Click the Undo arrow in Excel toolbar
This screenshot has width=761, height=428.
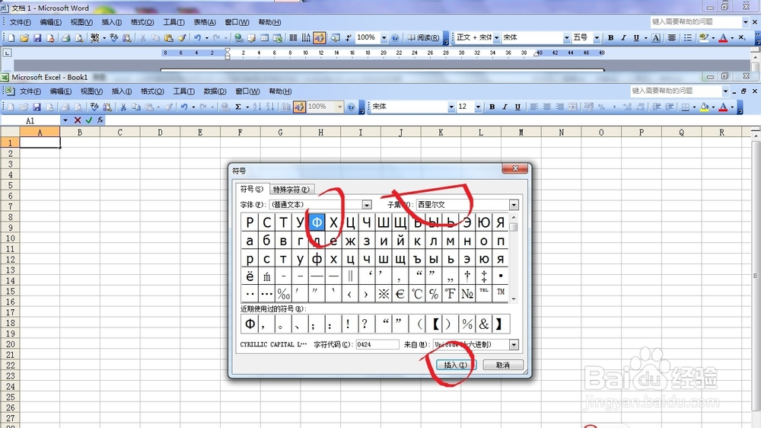[x=184, y=107]
